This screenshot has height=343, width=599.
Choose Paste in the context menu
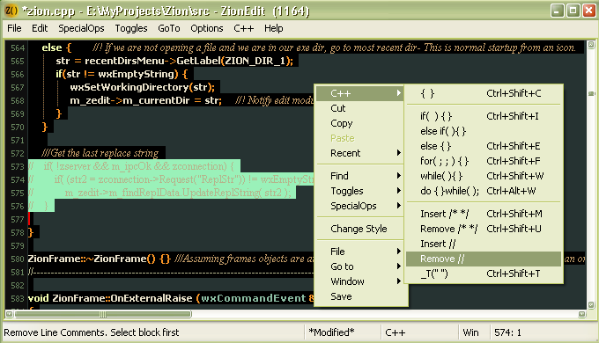(360, 138)
